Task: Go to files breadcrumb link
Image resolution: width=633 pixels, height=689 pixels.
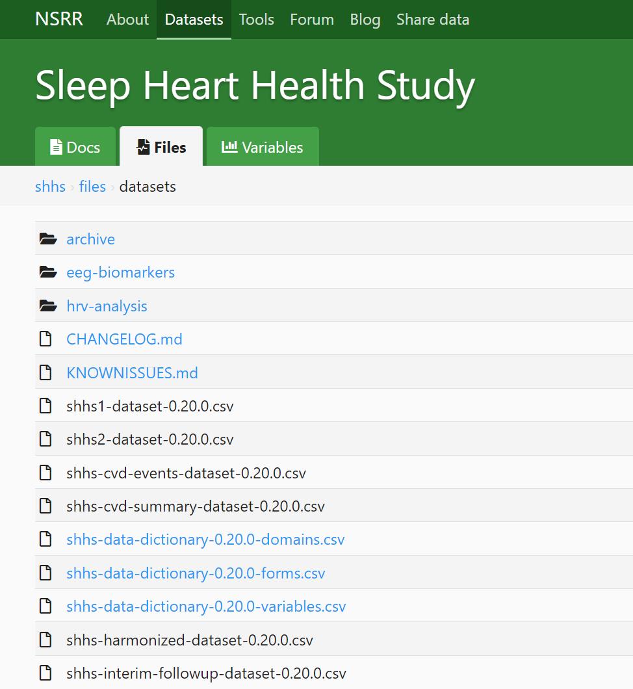Action: point(92,187)
